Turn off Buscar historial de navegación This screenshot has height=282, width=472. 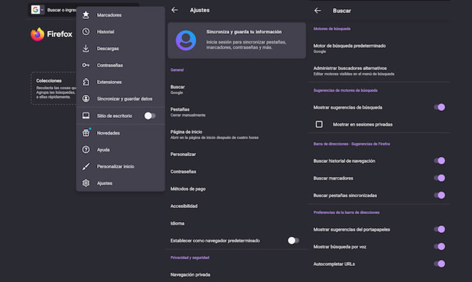(439, 160)
